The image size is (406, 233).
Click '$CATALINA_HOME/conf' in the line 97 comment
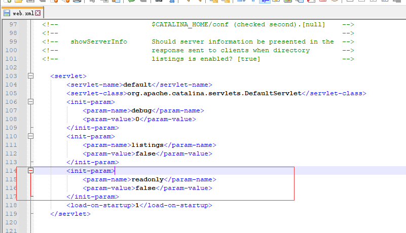click(x=190, y=24)
